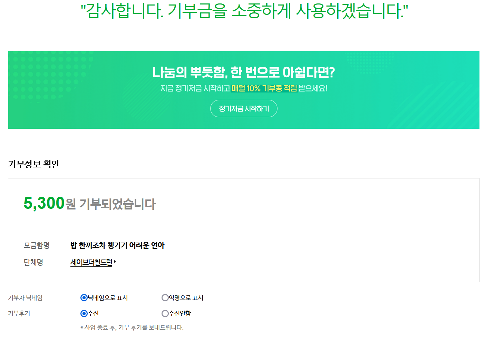Click the green 5,300 donation amount

[44, 203]
